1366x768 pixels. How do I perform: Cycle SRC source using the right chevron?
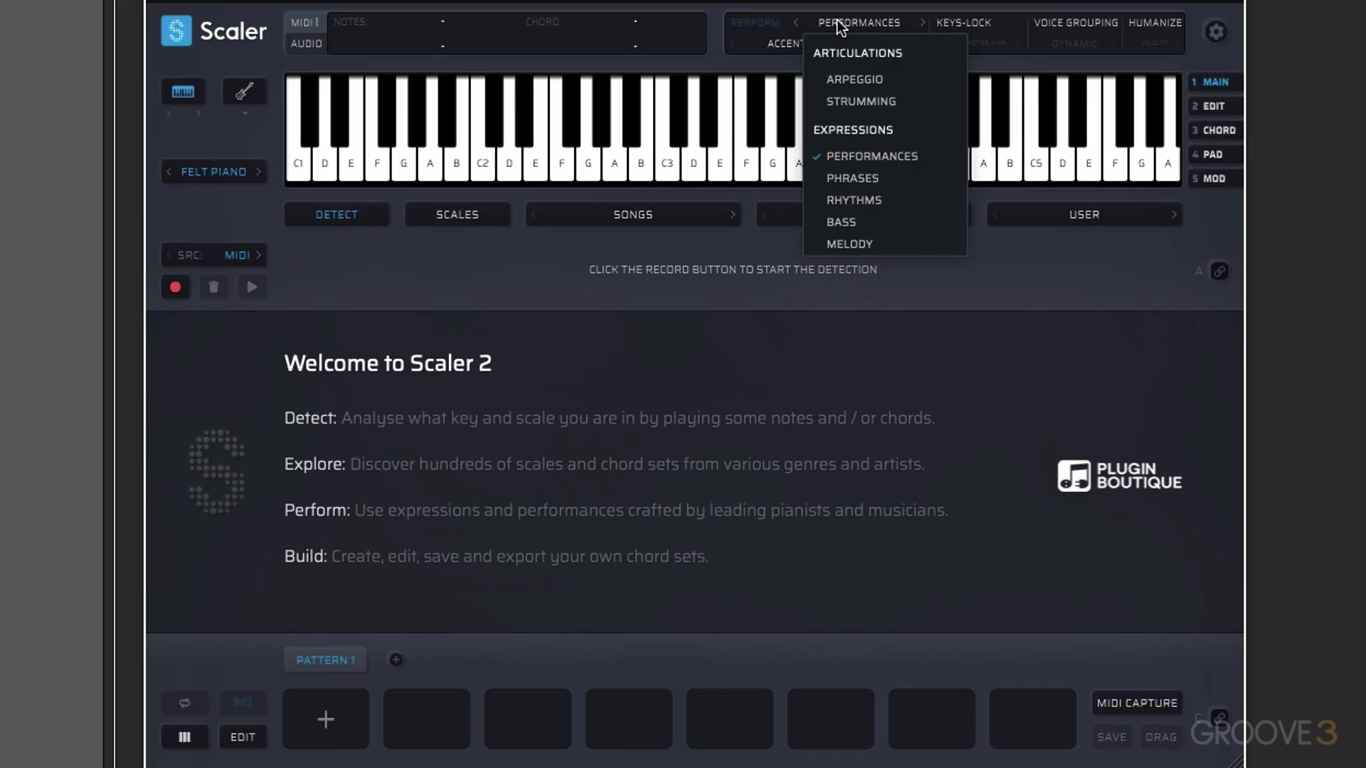259,255
